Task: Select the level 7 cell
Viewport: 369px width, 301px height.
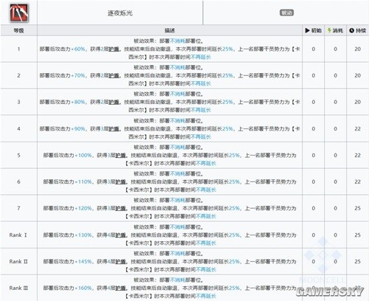Action: 18,208
